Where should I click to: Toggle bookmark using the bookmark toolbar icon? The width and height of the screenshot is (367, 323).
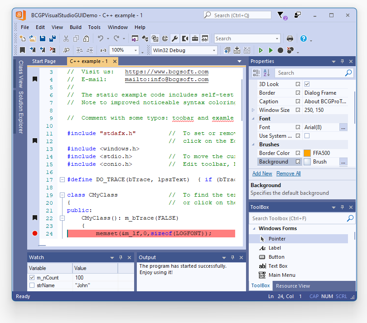tap(22, 50)
